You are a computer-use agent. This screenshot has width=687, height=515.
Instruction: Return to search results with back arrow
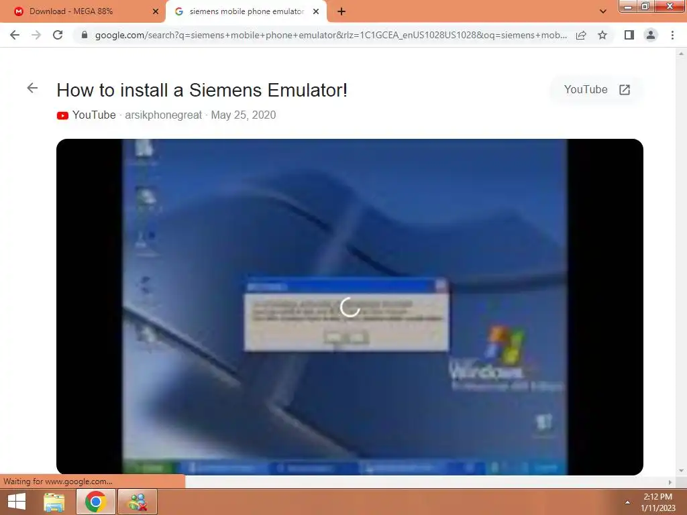point(32,88)
